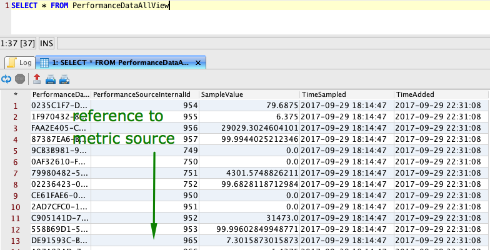Select sample value 79.6875
The width and height of the screenshot is (490, 250).
pyautogui.click(x=249, y=106)
